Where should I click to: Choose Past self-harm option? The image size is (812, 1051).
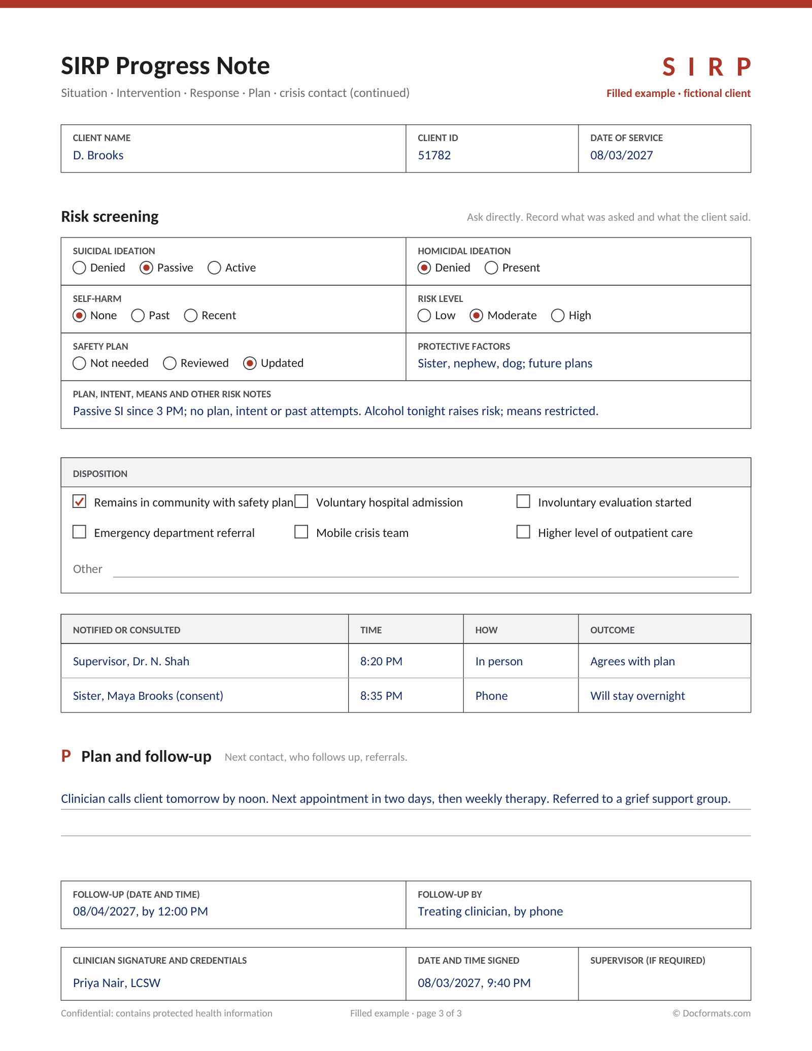click(x=138, y=315)
